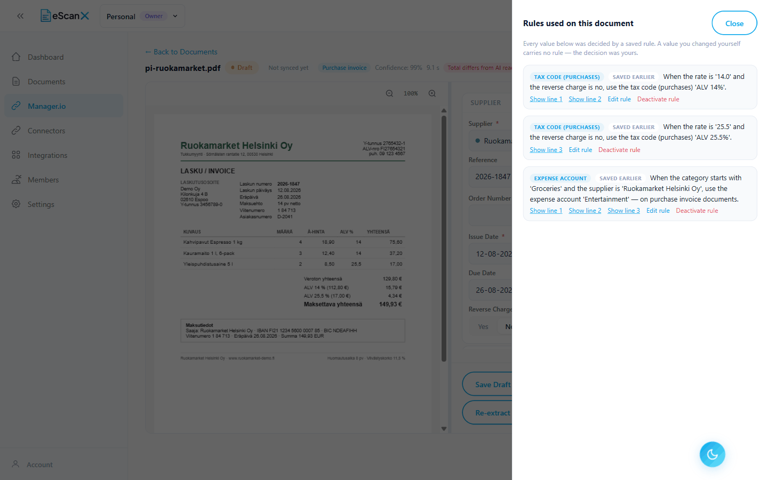Click the PDF viewer scroll-down arrow
This screenshot has height=480, width=768.
coord(444,429)
